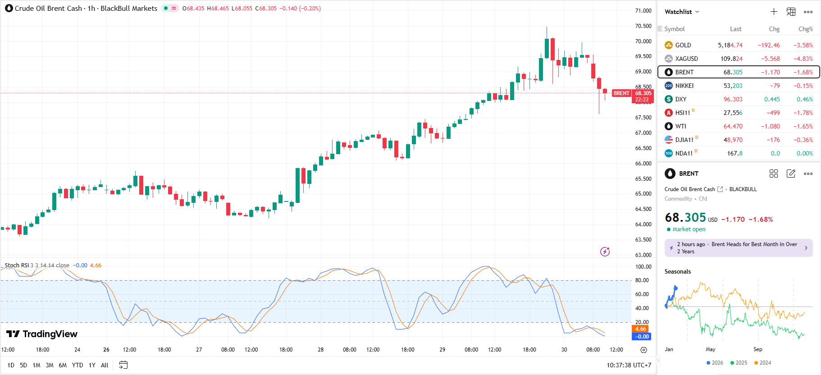Click the 10:37:38 UTC+7 timezone button
Screen dimensions: 821x375
click(629, 365)
